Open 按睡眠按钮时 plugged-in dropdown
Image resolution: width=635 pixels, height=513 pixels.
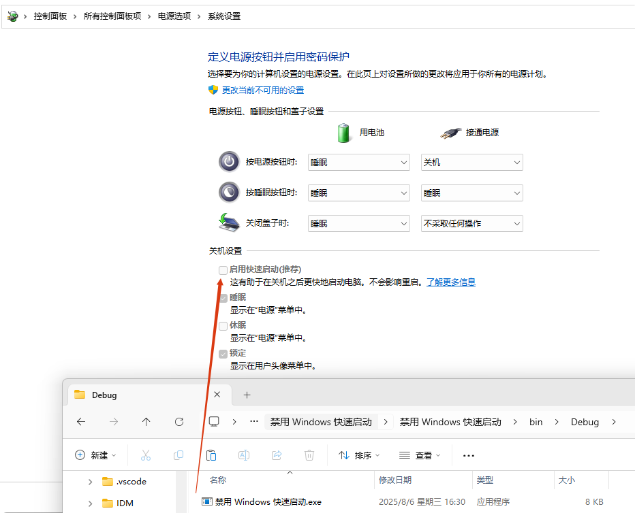click(x=471, y=193)
